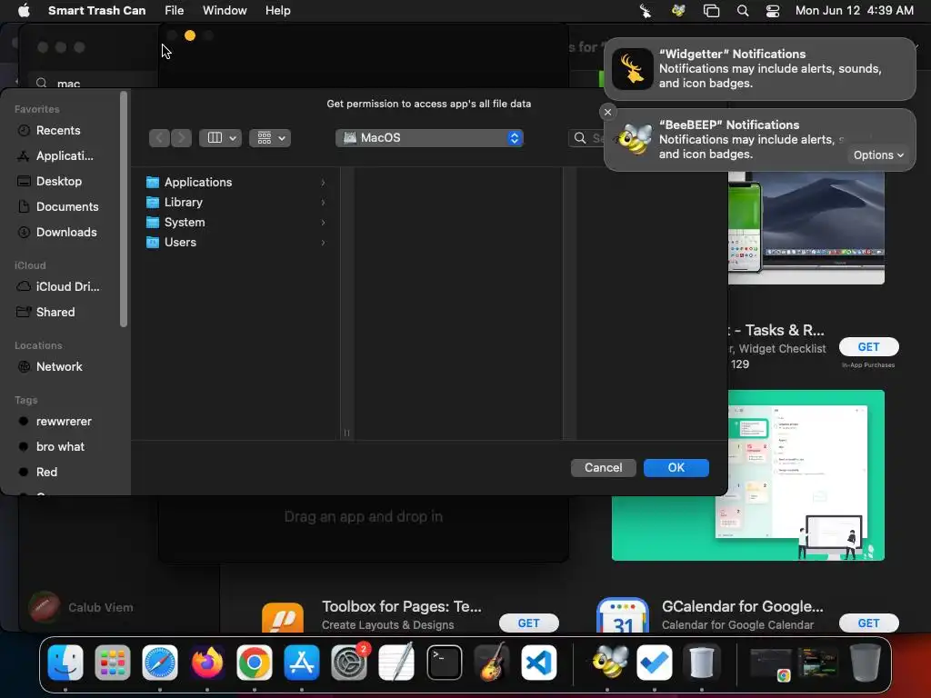This screenshot has height=698, width=931.
Task: Open Control Center in menu bar
Action: [x=773, y=11]
